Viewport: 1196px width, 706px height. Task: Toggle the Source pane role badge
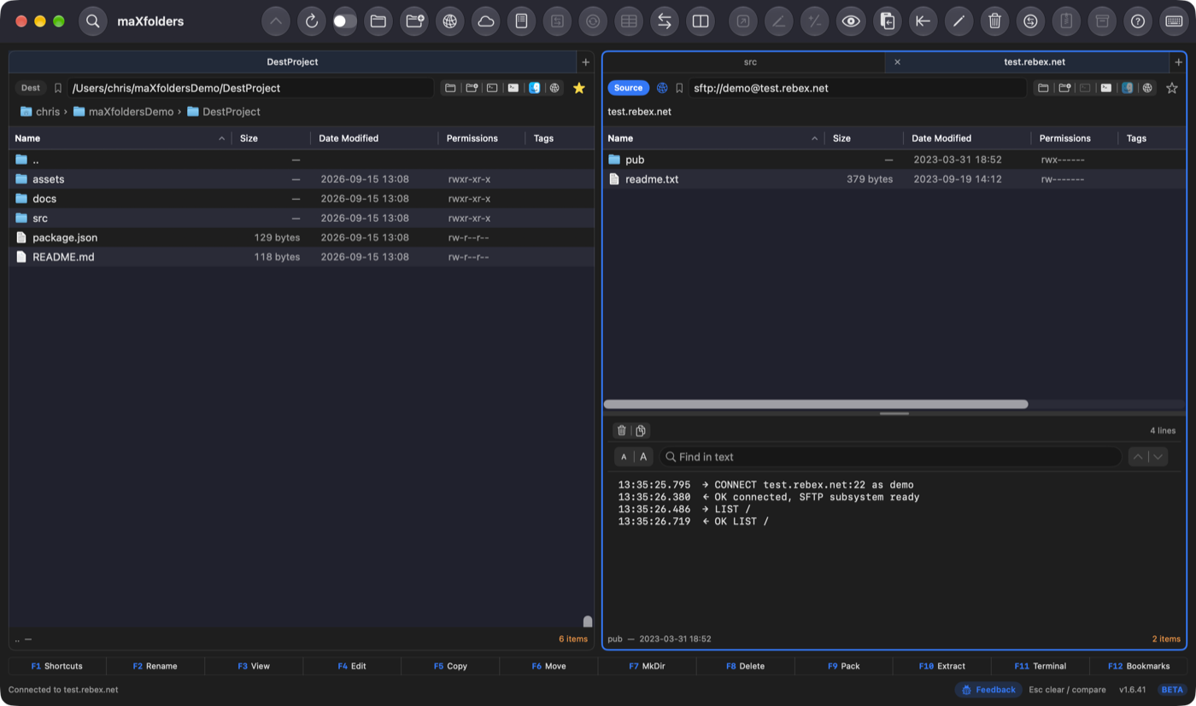[x=628, y=88]
